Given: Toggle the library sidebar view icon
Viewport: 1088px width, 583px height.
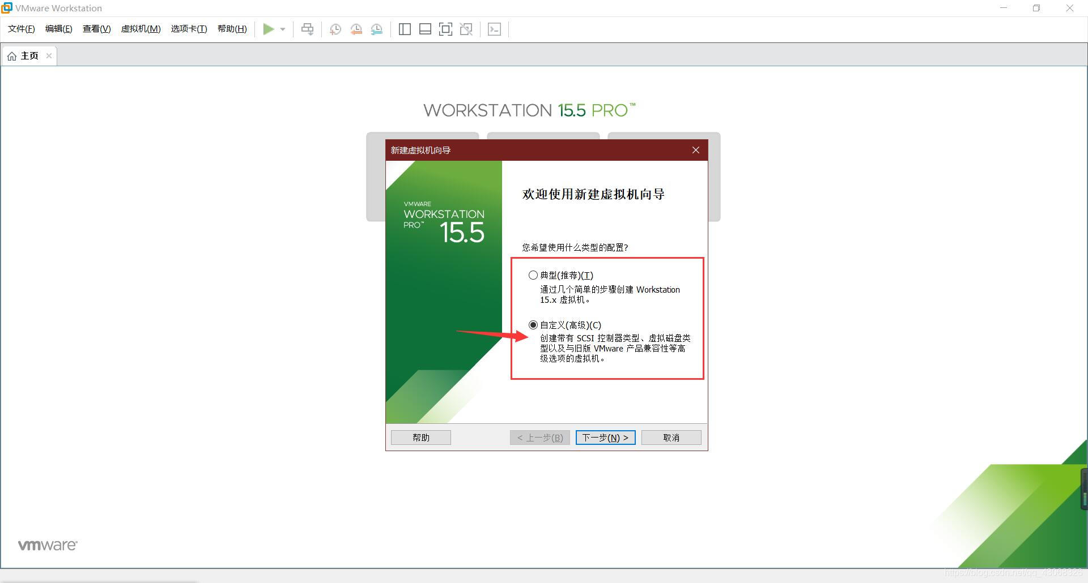Looking at the screenshot, I should (x=405, y=29).
